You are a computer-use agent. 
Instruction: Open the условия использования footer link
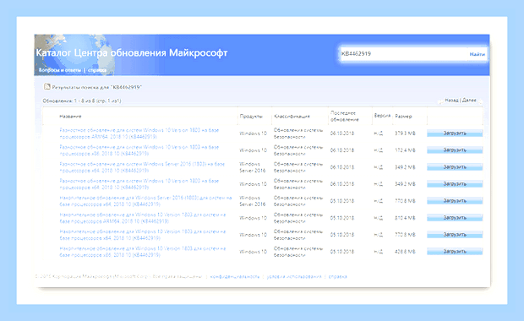[294, 276]
